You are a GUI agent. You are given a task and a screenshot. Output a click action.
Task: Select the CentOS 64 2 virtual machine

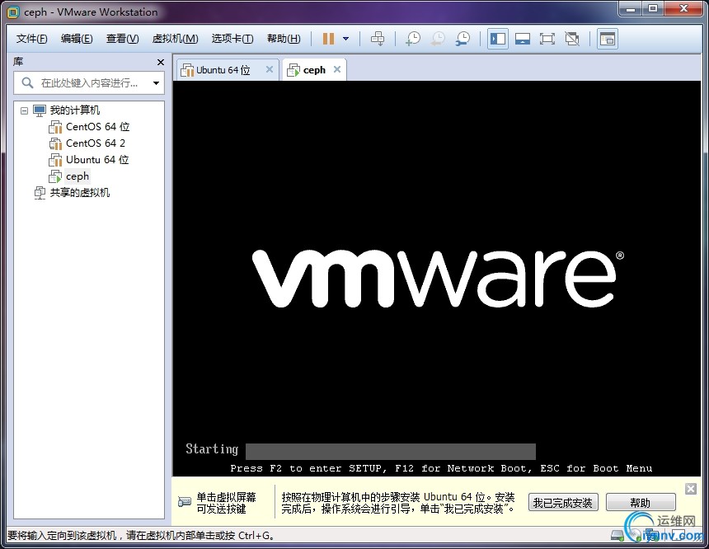[96, 143]
